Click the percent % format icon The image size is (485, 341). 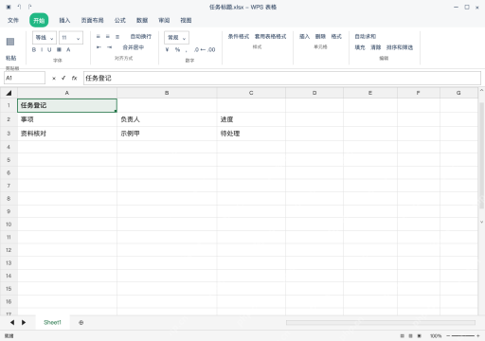(177, 49)
